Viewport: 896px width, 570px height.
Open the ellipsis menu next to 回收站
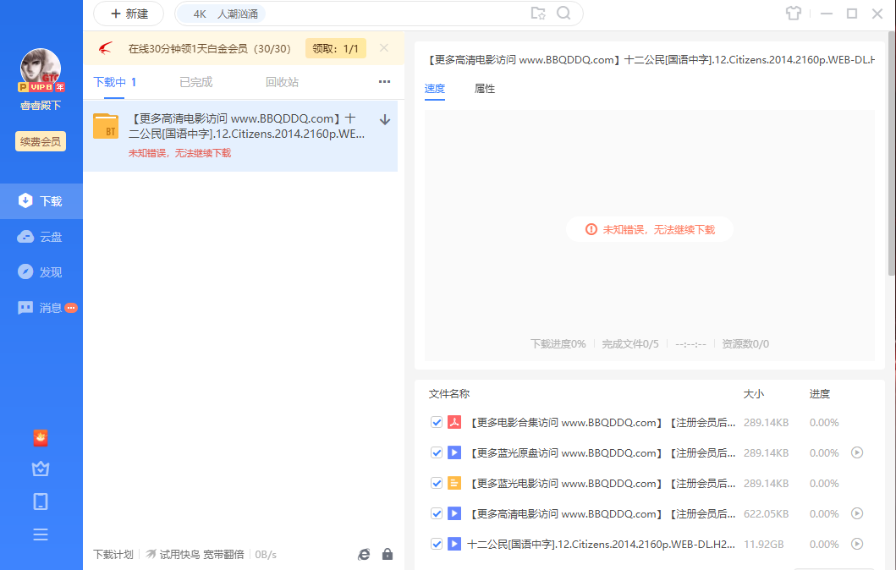tap(384, 82)
